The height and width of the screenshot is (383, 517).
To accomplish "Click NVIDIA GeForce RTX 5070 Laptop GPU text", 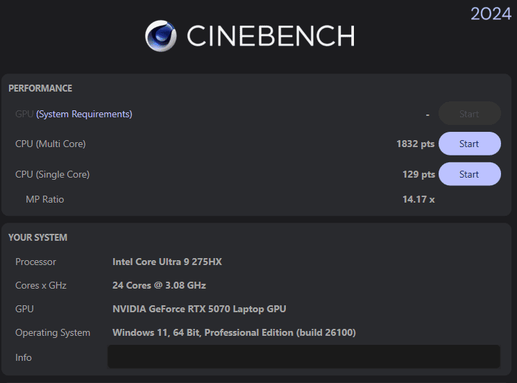I will coord(199,309).
